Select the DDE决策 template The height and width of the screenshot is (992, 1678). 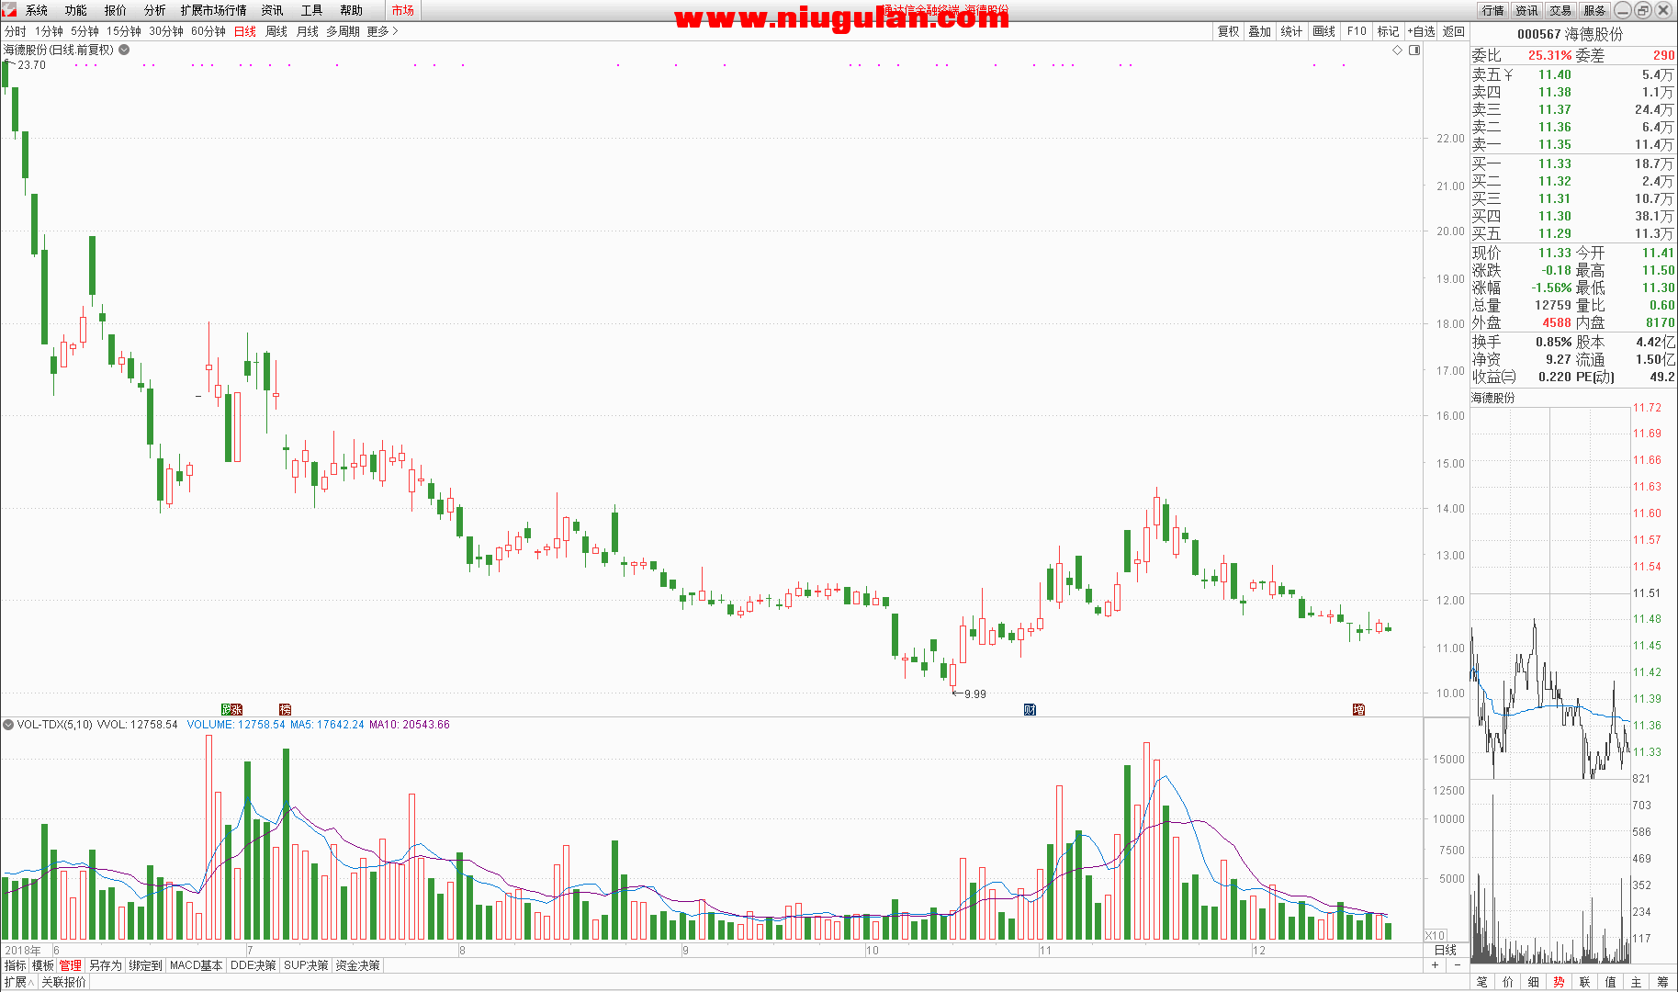click(253, 965)
